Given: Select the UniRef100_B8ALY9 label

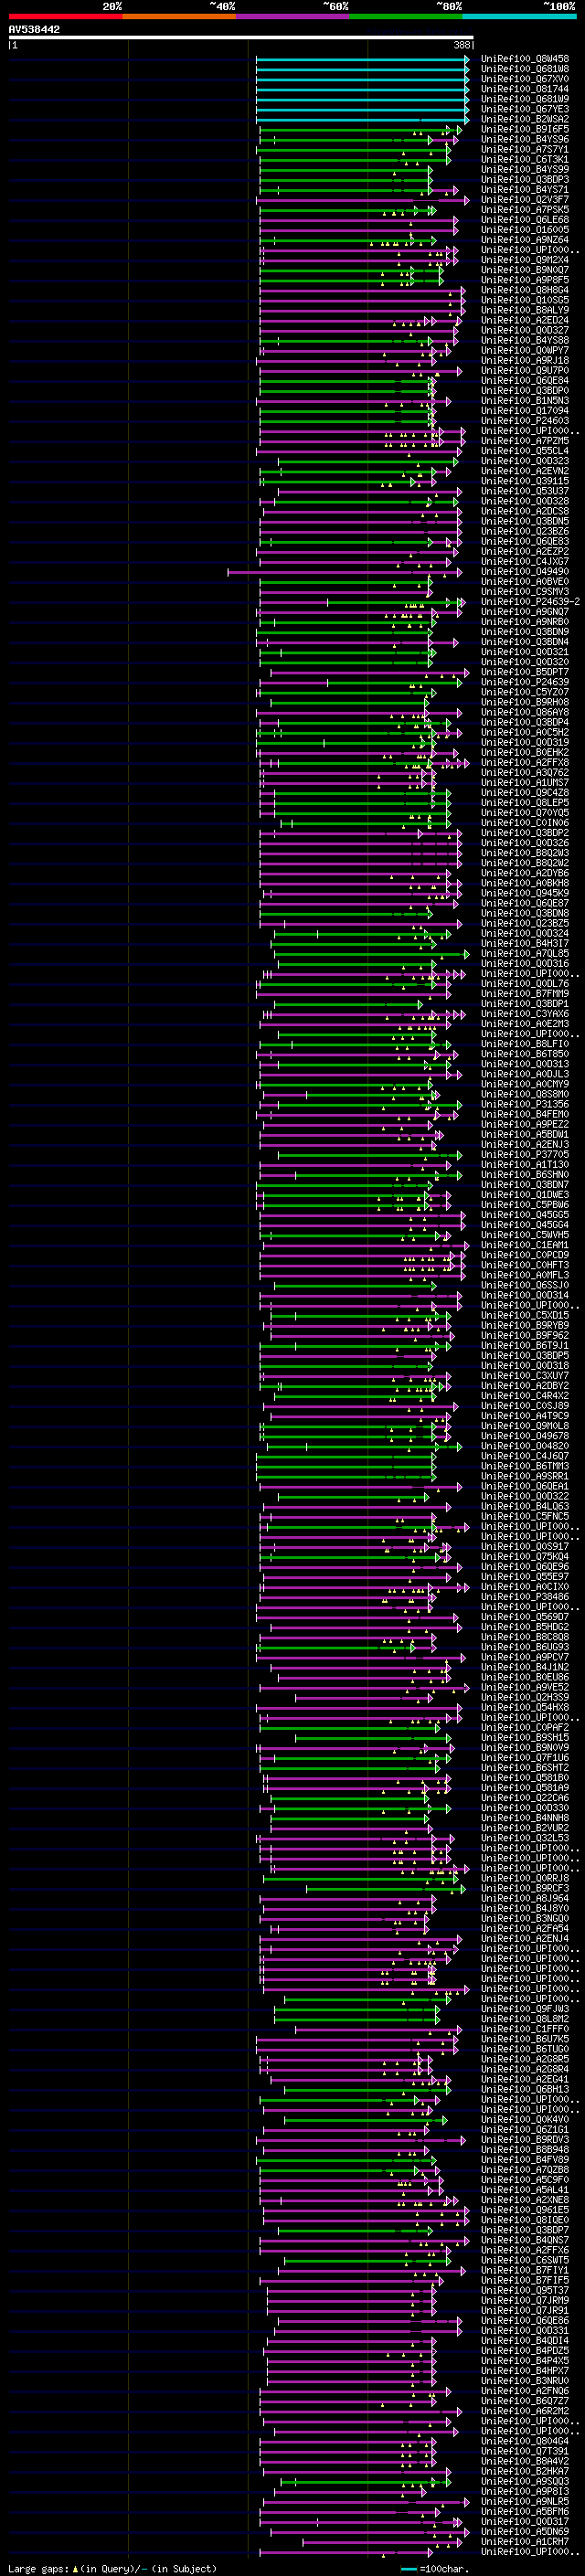Looking at the screenshot, I should pos(525,310).
